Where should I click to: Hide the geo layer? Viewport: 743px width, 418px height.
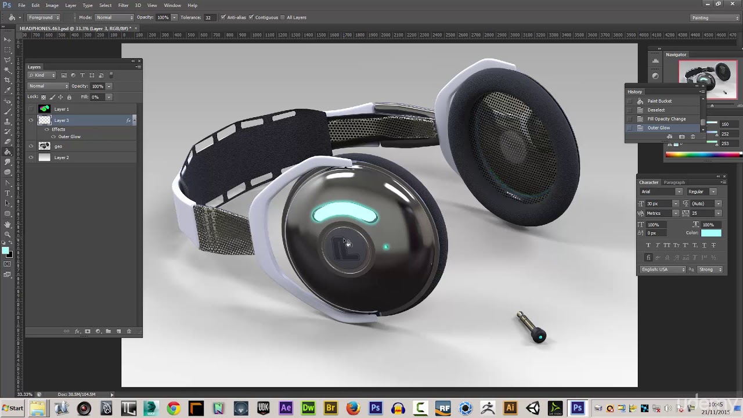tap(31, 146)
